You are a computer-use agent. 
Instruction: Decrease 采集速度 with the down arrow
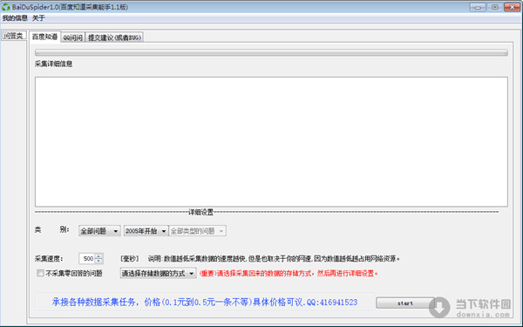coord(98,261)
